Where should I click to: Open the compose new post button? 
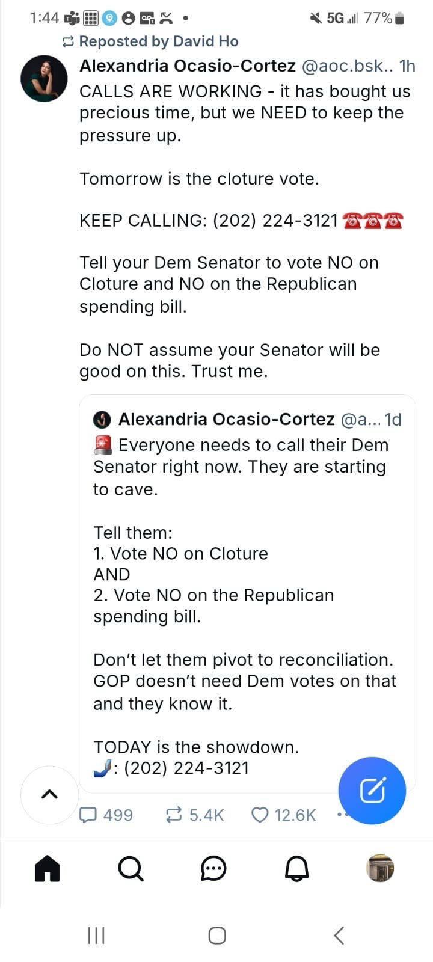372,790
